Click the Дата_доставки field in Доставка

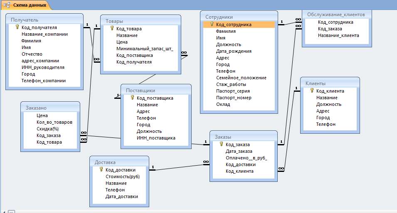(x=121, y=196)
